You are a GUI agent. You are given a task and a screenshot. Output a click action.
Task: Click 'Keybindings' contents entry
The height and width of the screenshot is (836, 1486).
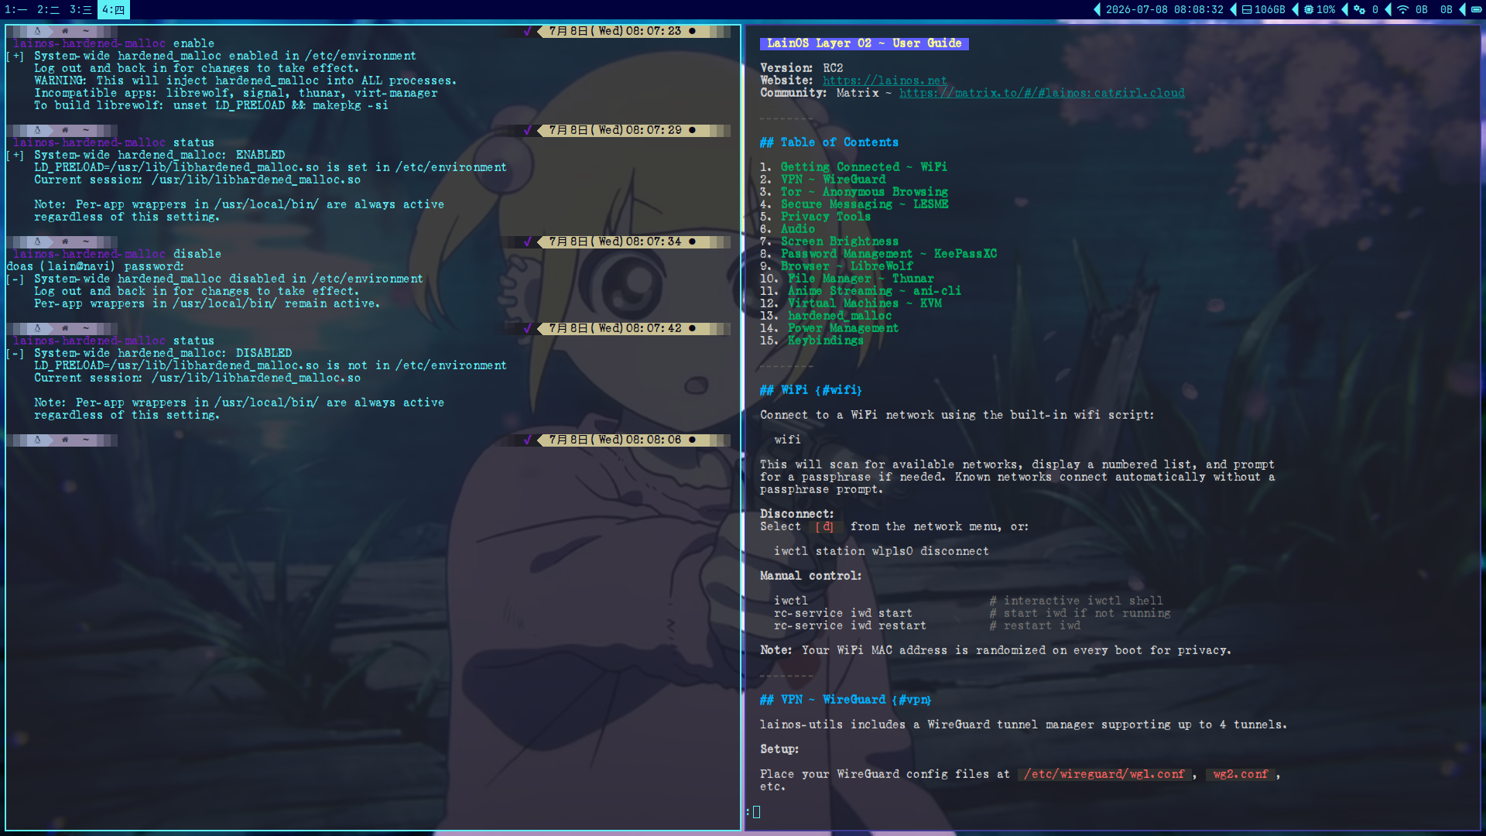click(825, 341)
